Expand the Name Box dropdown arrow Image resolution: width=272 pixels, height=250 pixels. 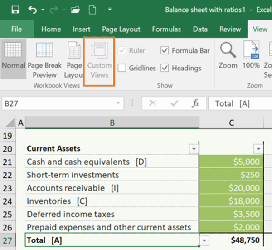coord(118,103)
